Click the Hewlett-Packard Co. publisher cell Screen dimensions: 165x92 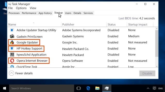(x=76, y=49)
